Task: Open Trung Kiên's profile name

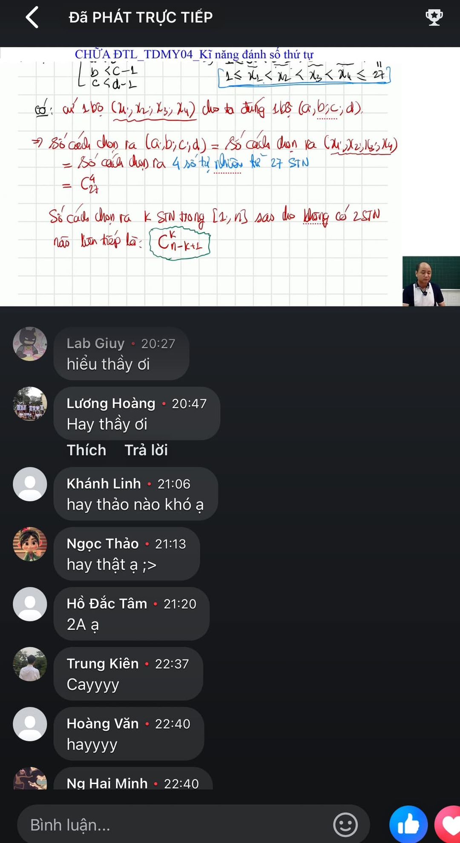Action: click(x=103, y=664)
